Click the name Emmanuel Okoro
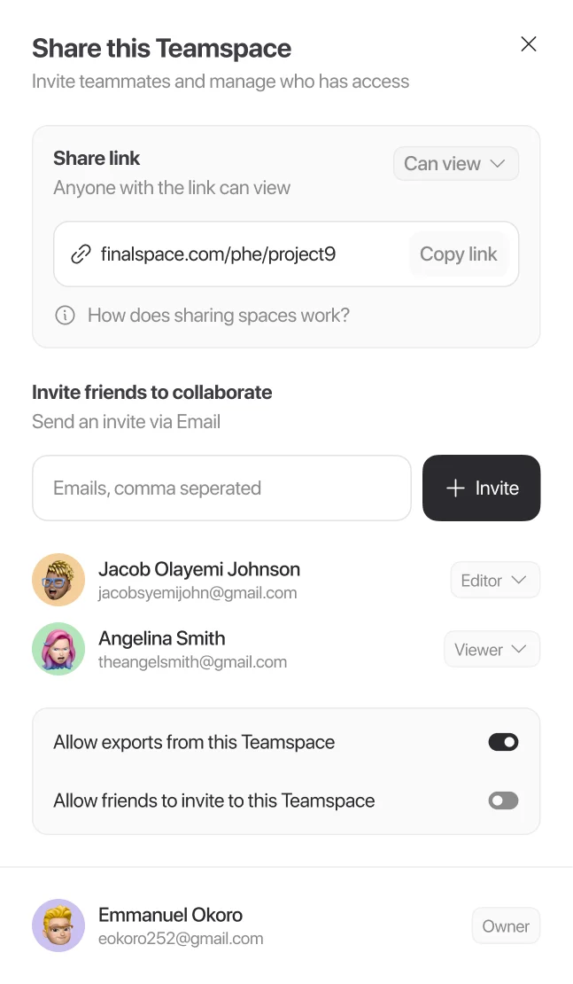 [x=171, y=915]
